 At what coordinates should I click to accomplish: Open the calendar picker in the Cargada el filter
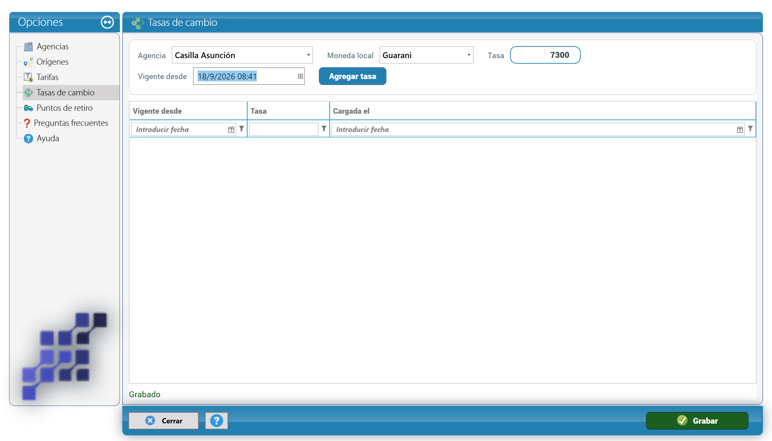pyautogui.click(x=740, y=129)
